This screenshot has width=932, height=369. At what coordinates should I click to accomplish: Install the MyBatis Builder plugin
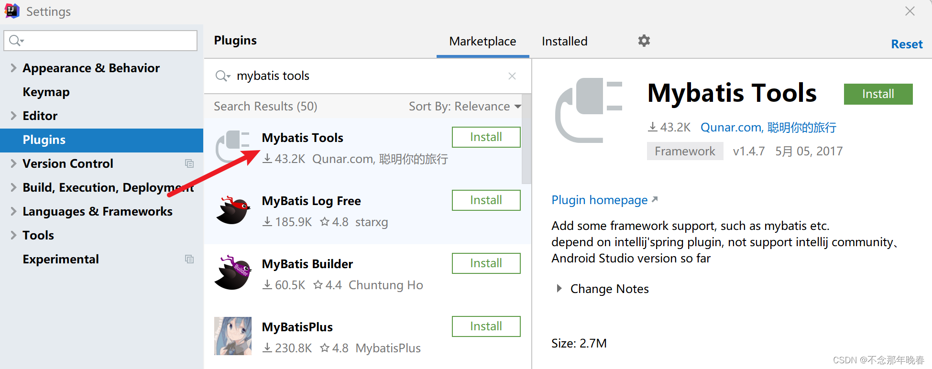click(x=486, y=263)
